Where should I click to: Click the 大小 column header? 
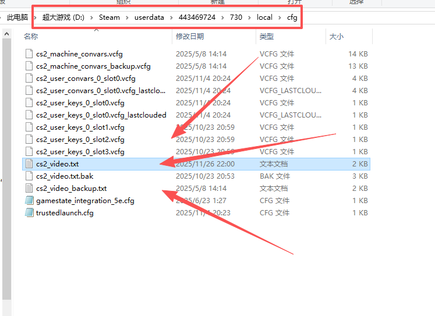[337, 37]
